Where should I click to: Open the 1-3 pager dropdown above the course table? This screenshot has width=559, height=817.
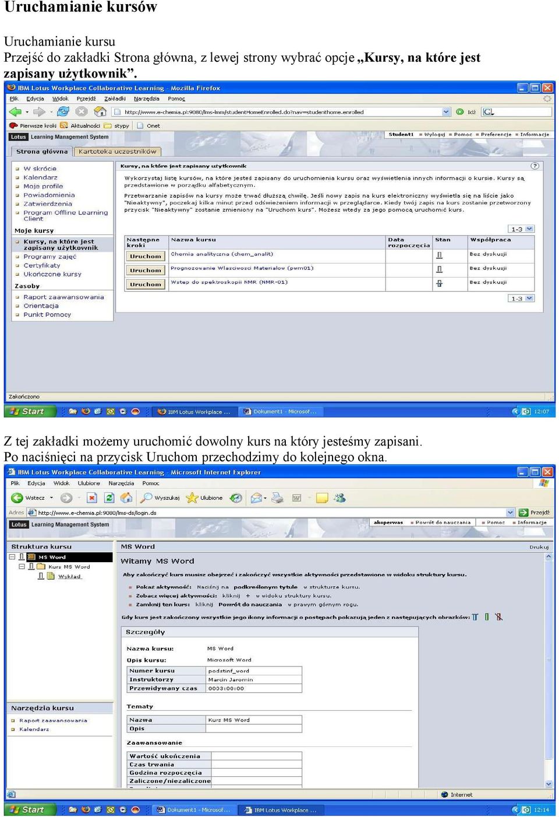(x=529, y=229)
